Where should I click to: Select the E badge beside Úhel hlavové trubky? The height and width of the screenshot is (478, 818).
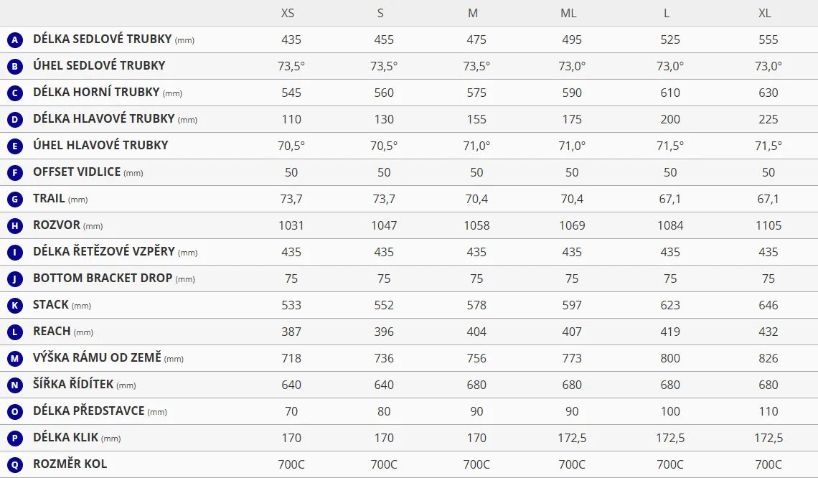click(x=14, y=146)
